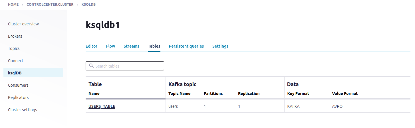This screenshot has height=128, width=415.
Task: Click the Name column header
Action: [94, 94]
